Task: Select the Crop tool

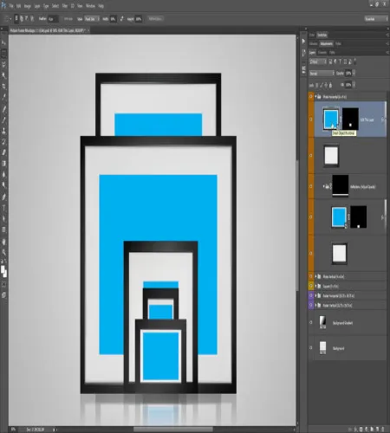Action: pyautogui.click(x=3, y=87)
